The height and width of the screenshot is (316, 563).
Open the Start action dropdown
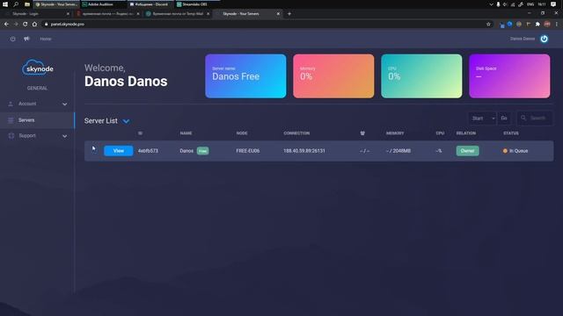pos(482,118)
